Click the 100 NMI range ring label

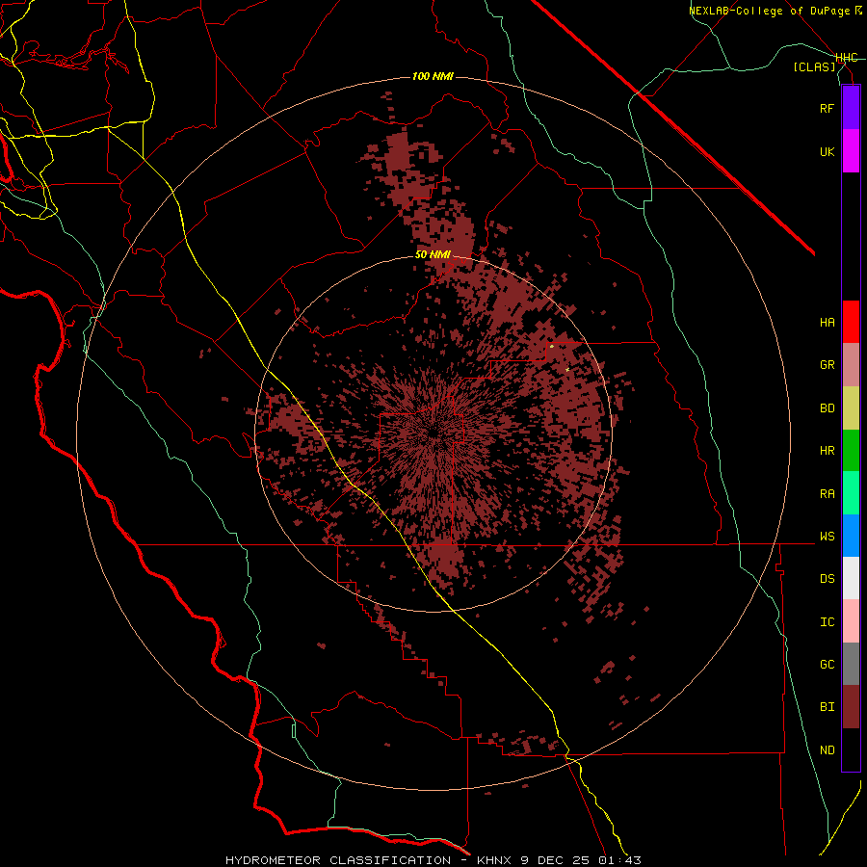click(x=433, y=76)
